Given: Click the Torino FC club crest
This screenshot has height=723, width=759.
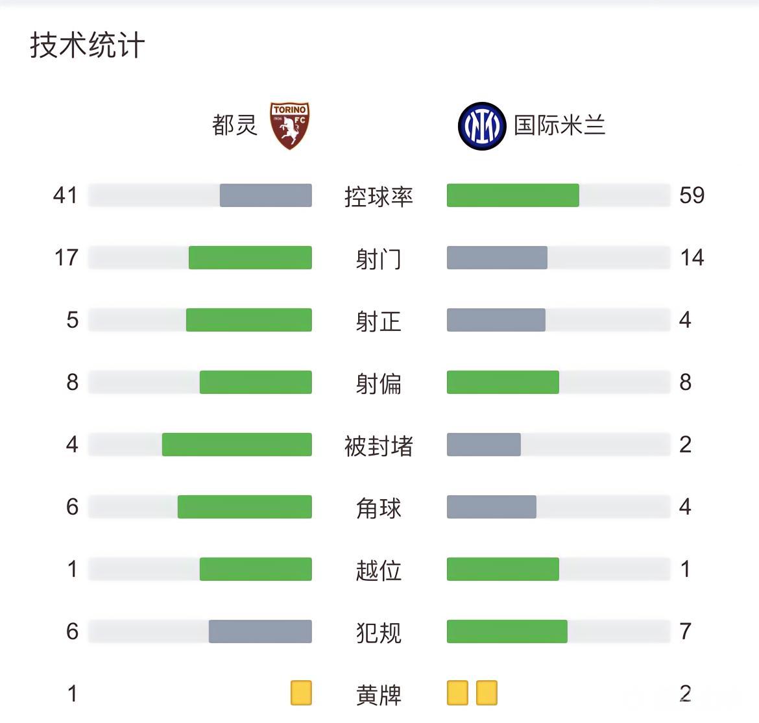Looking at the screenshot, I should click(x=289, y=125).
